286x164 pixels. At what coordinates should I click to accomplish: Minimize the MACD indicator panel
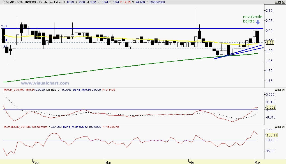(276, 90)
